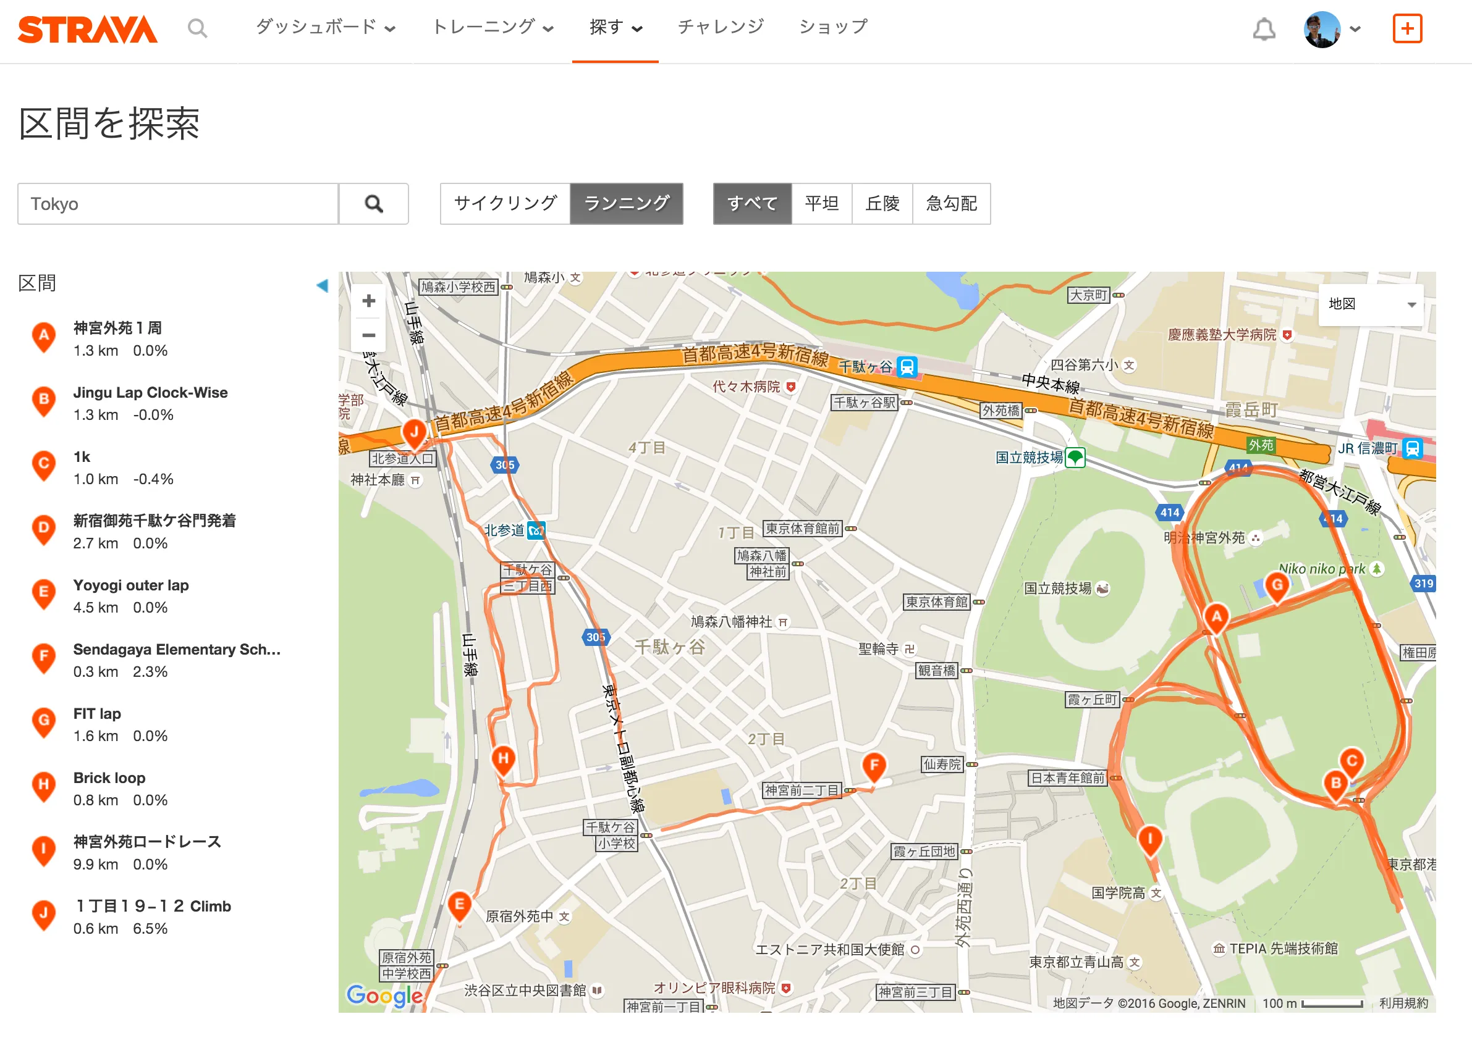Click the Google logo on the map
This screenshot has height=1056, width=1472.
(384, 995)
